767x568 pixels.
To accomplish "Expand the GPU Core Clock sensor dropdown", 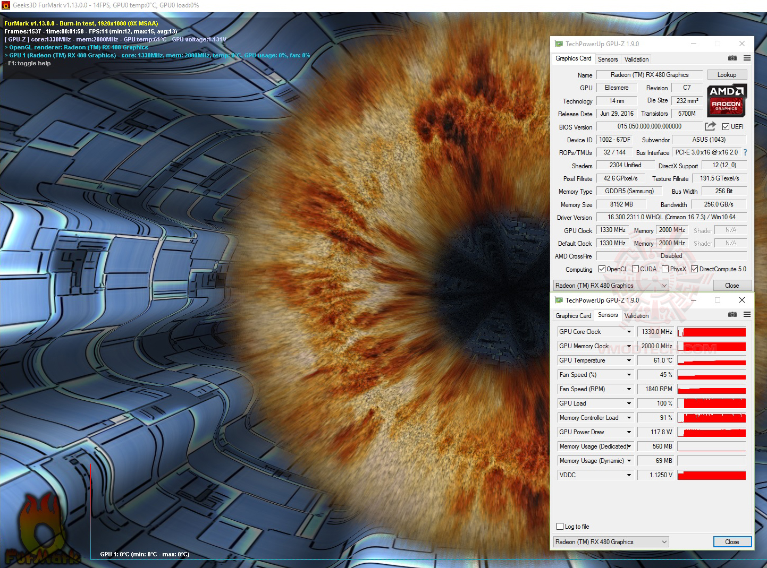I will [629, 332].
